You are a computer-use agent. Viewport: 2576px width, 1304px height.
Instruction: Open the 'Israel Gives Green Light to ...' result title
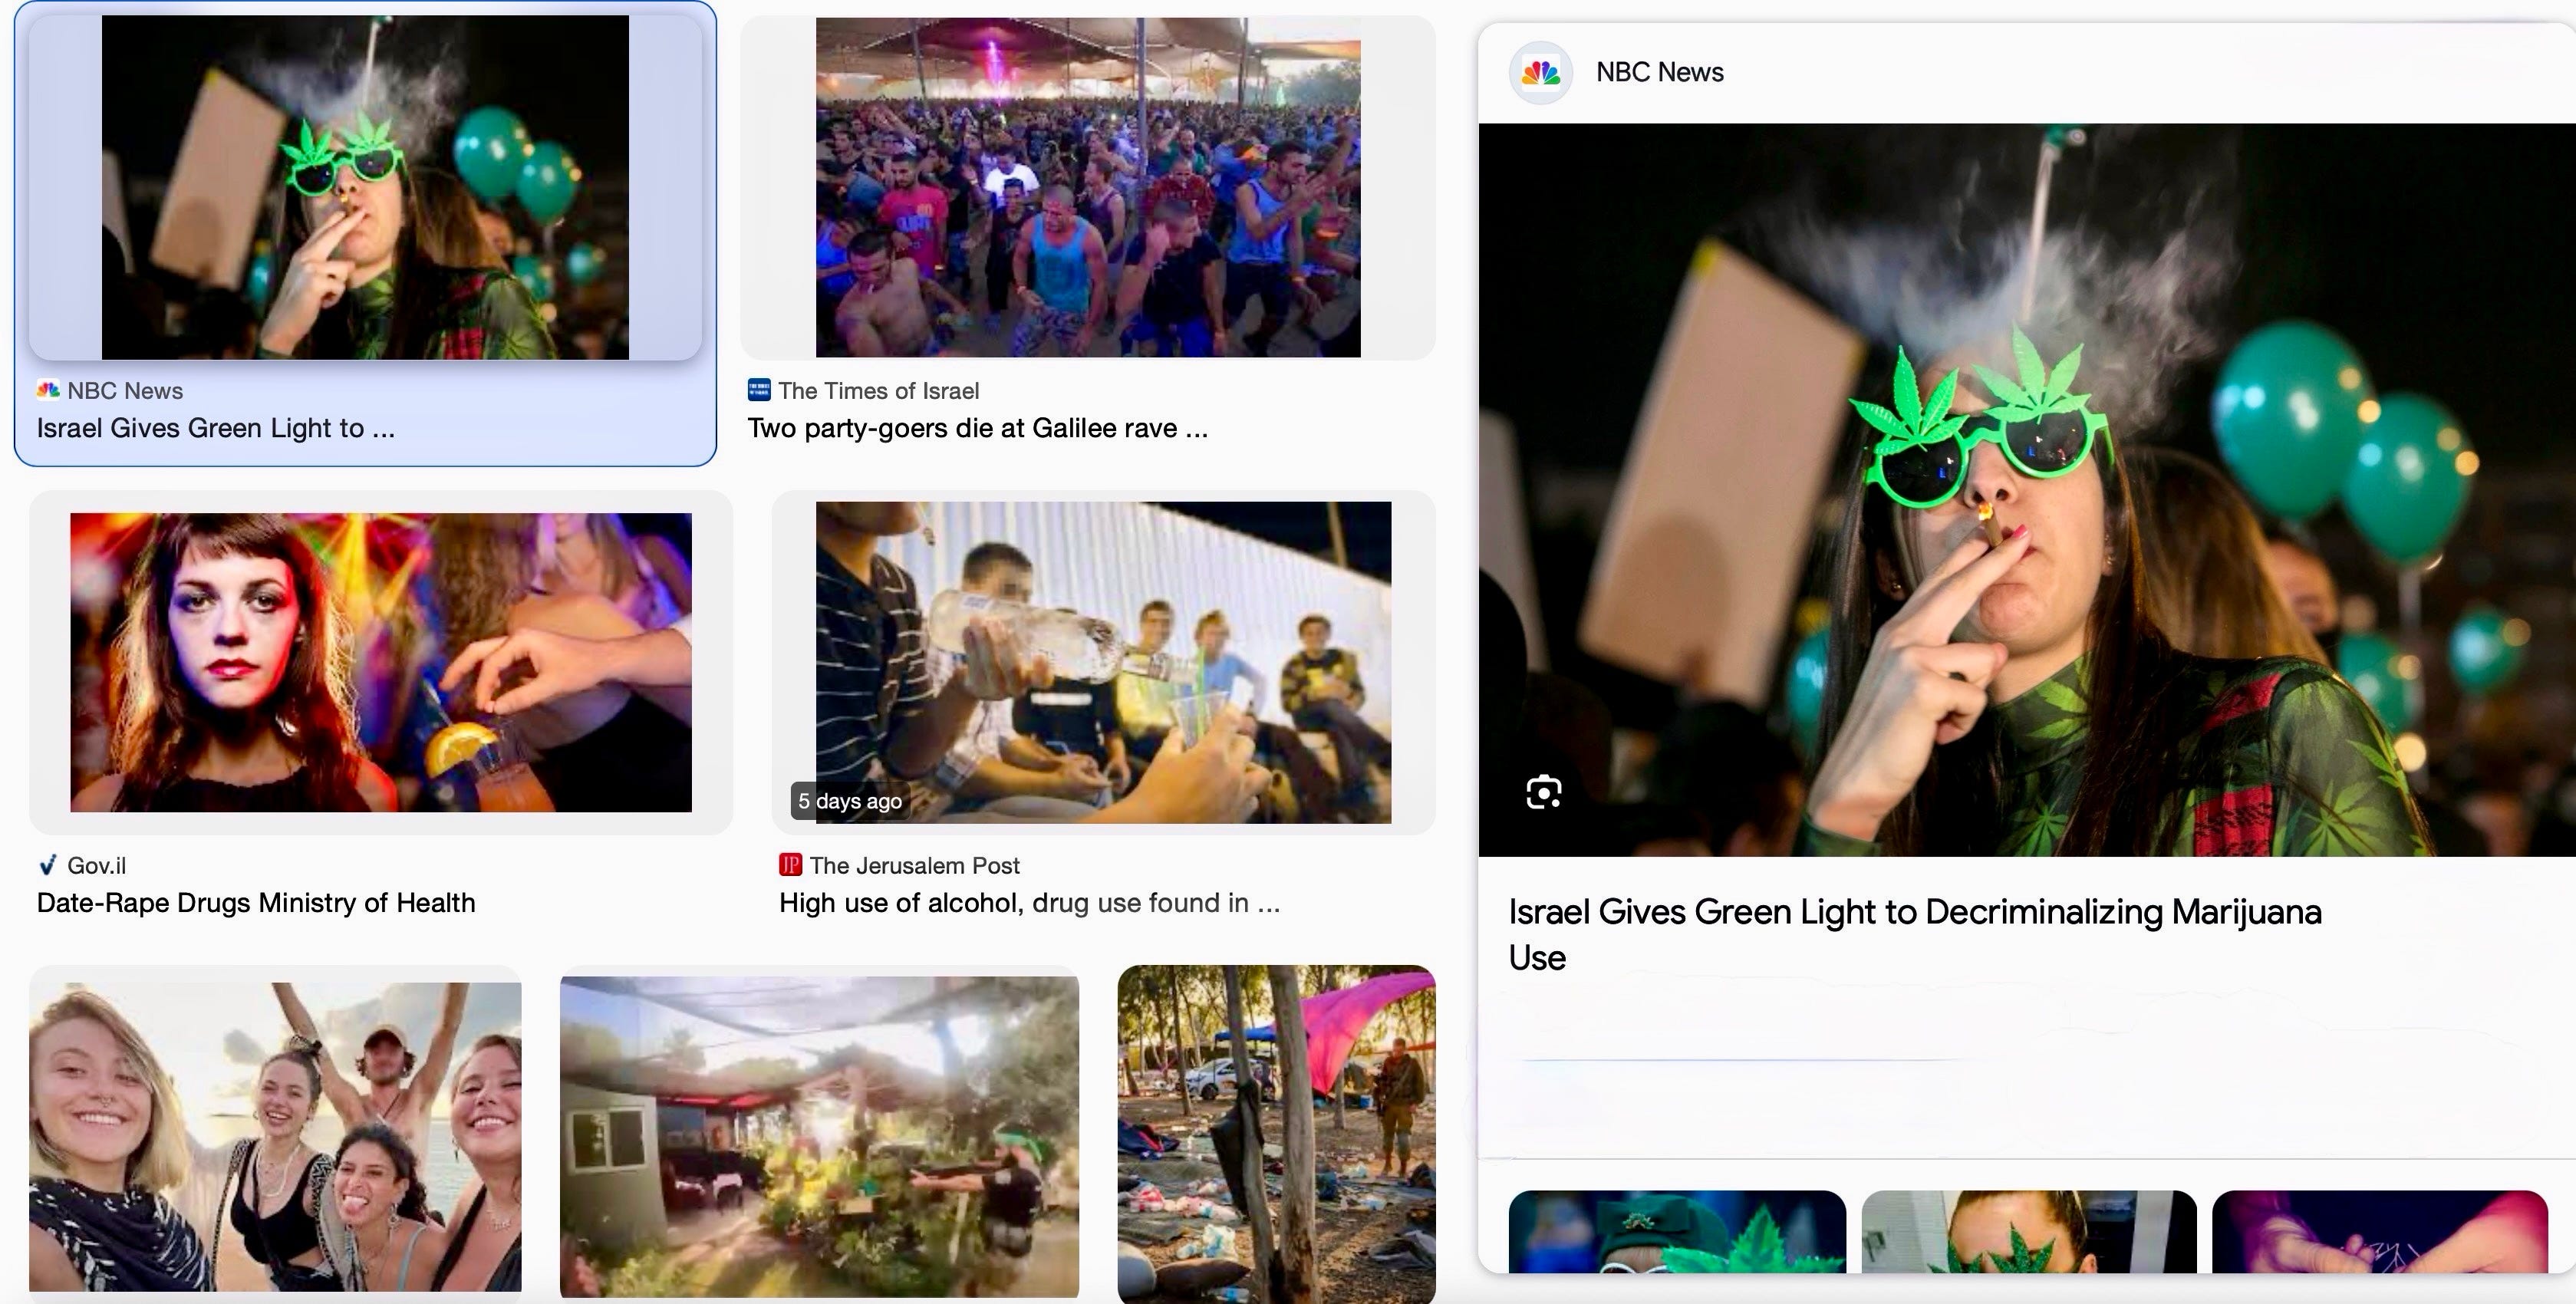(x=215, y=428)
